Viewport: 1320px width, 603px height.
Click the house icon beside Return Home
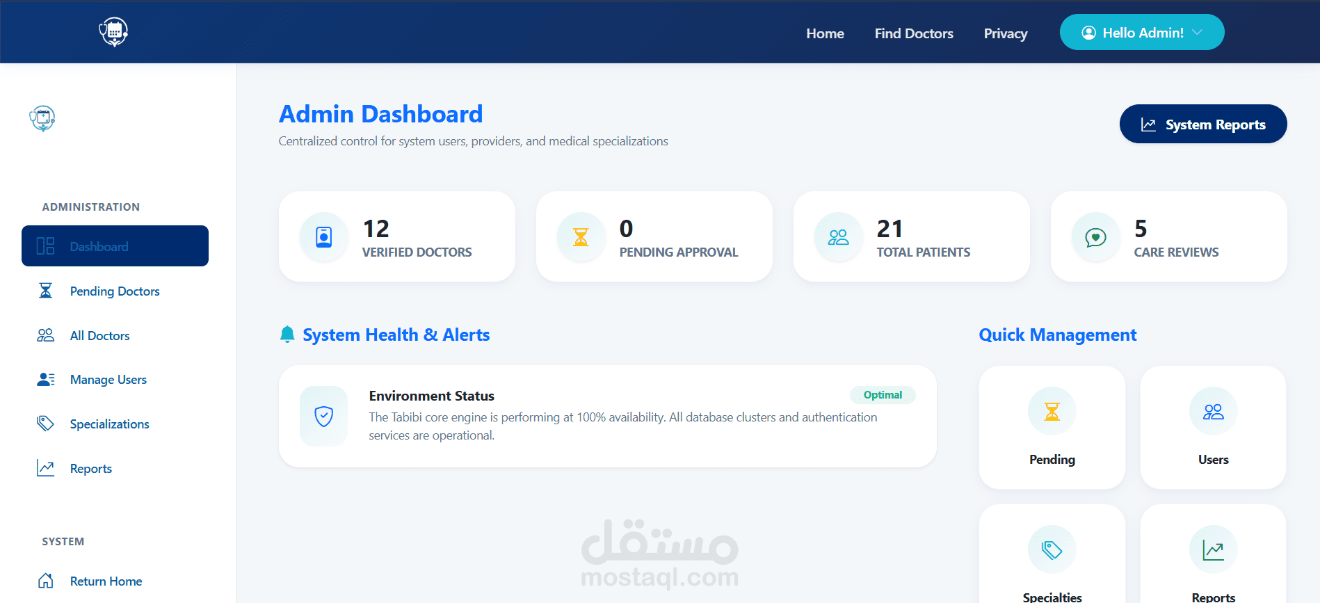point(45,581)
